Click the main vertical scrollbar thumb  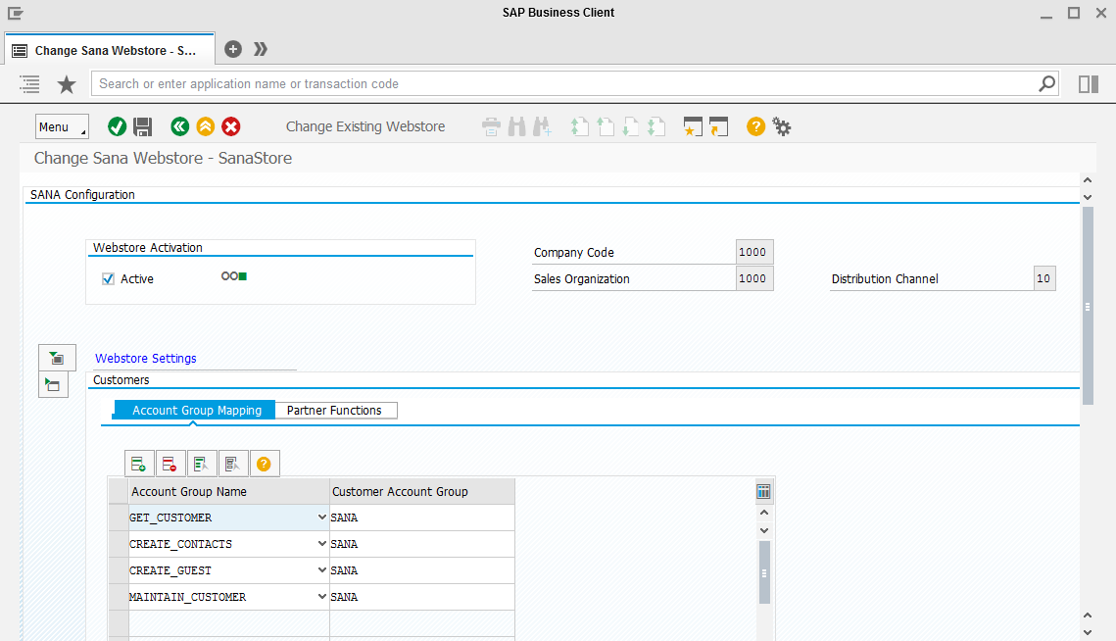[1088, 306]
